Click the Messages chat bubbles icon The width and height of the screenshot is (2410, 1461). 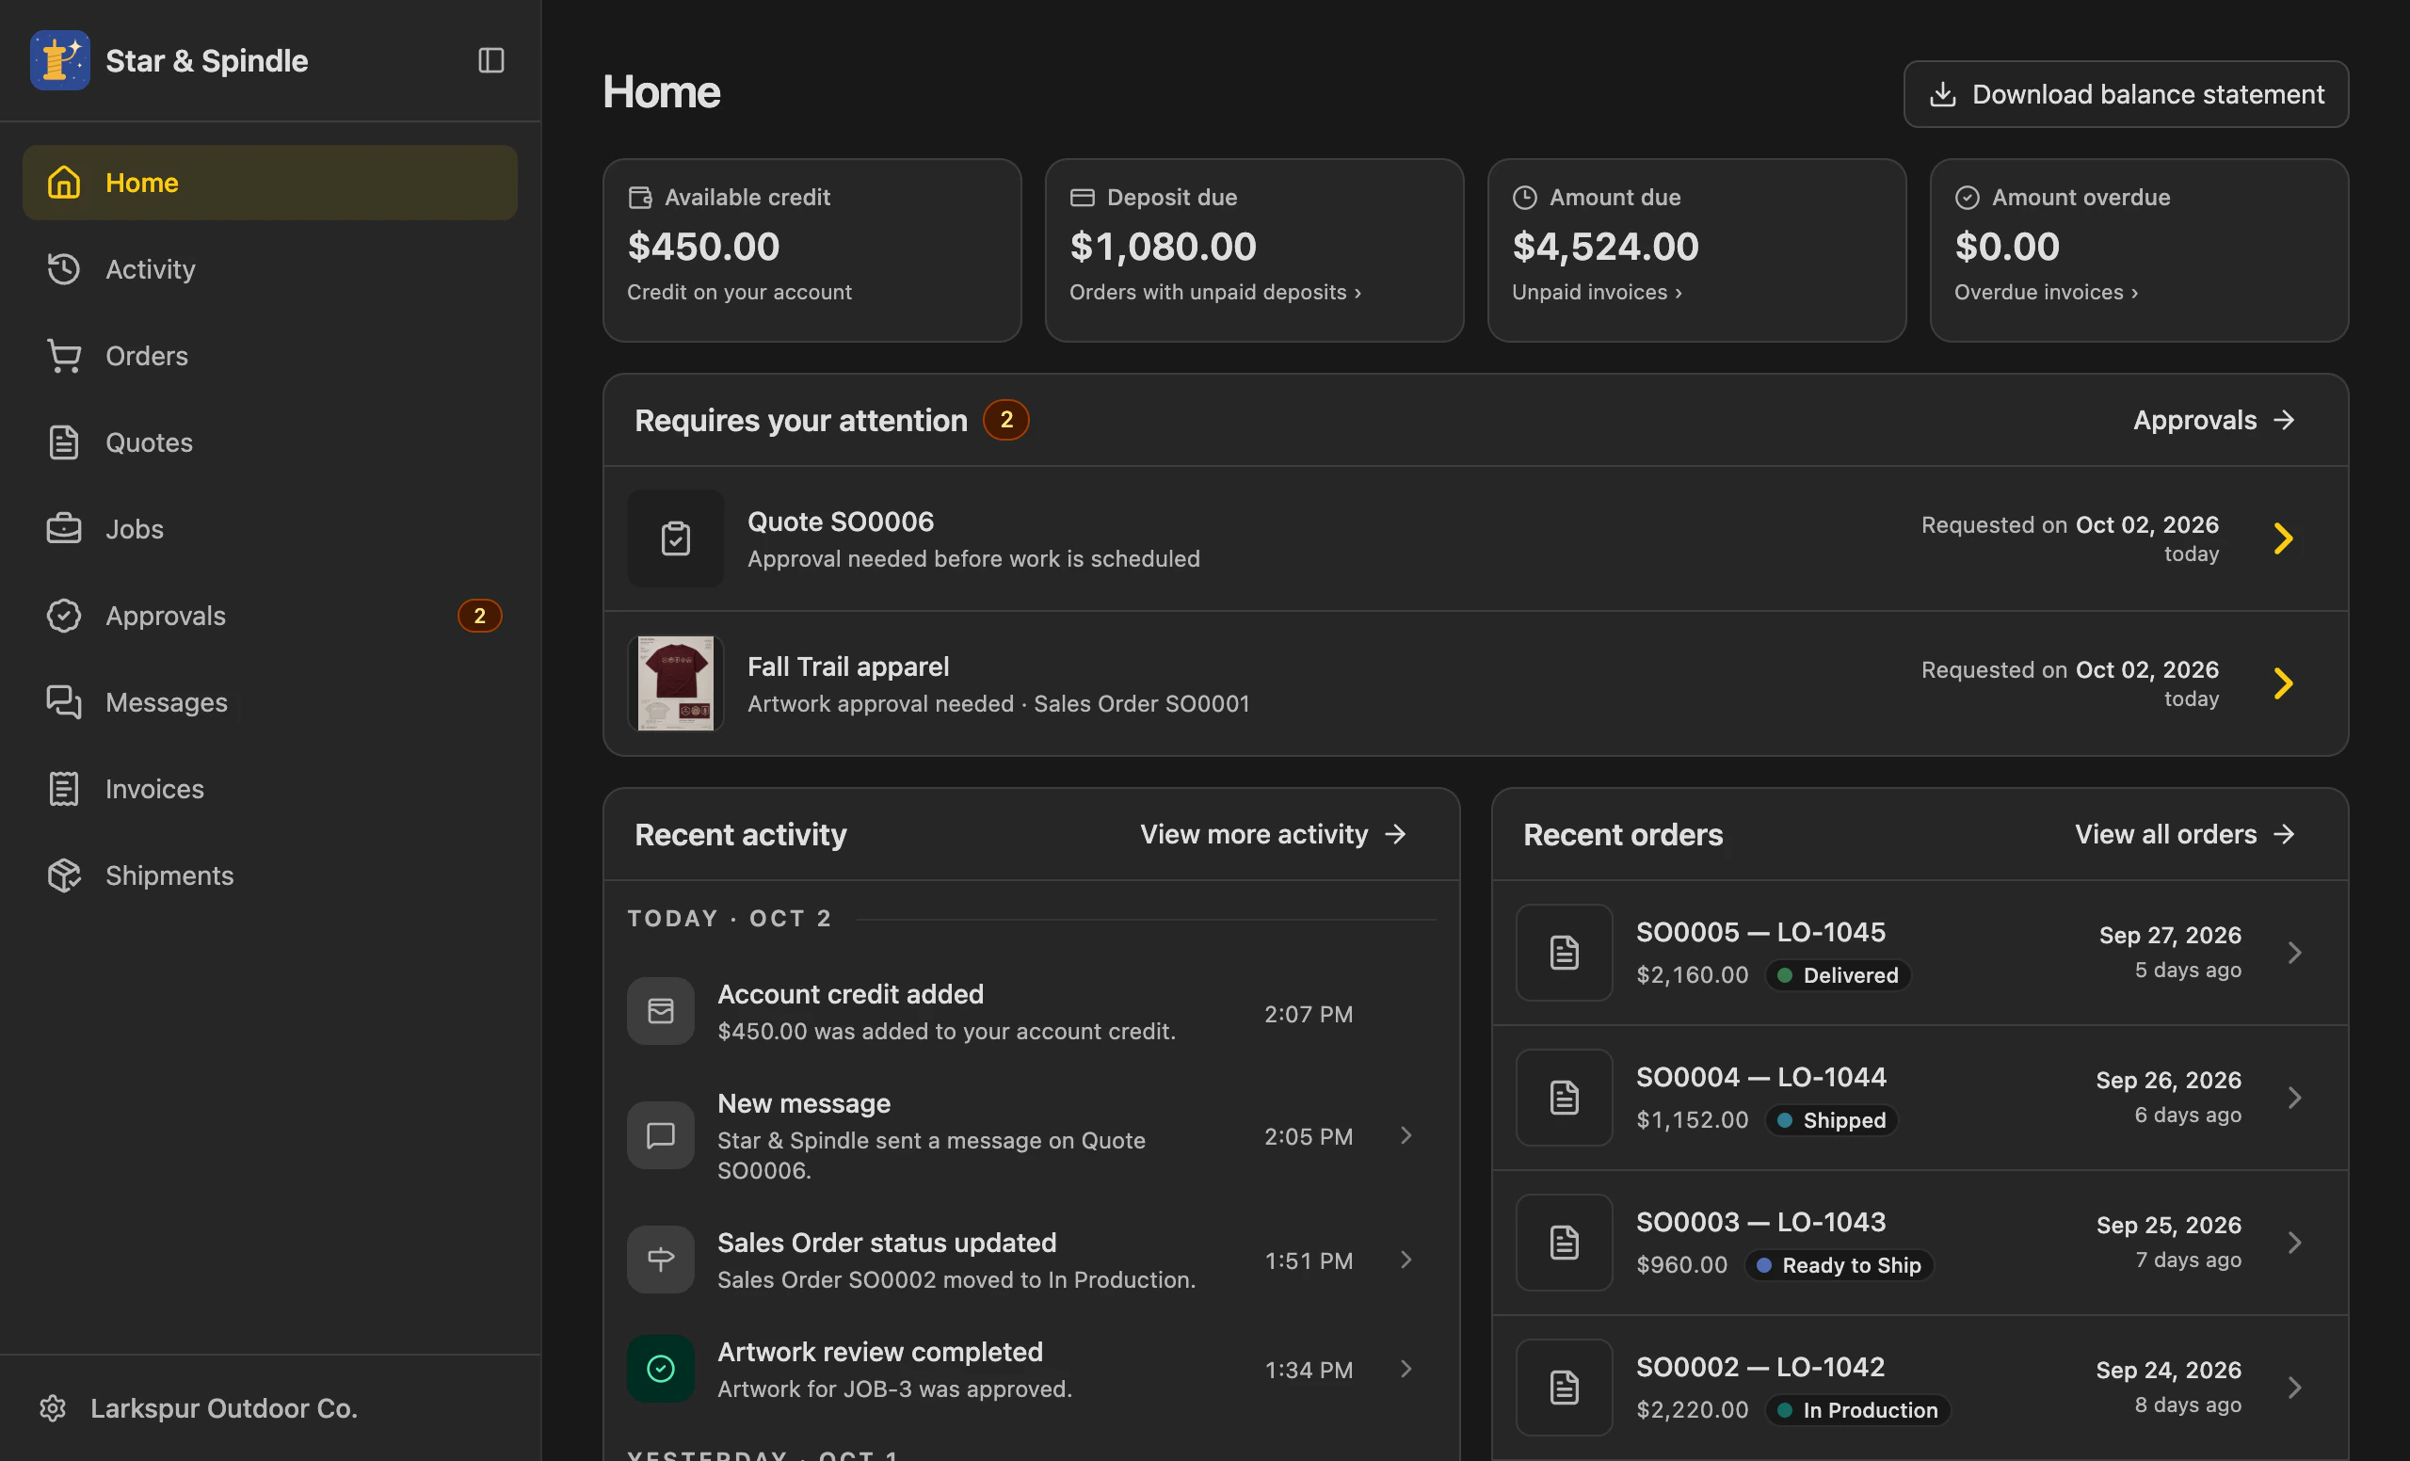(64, 702)
